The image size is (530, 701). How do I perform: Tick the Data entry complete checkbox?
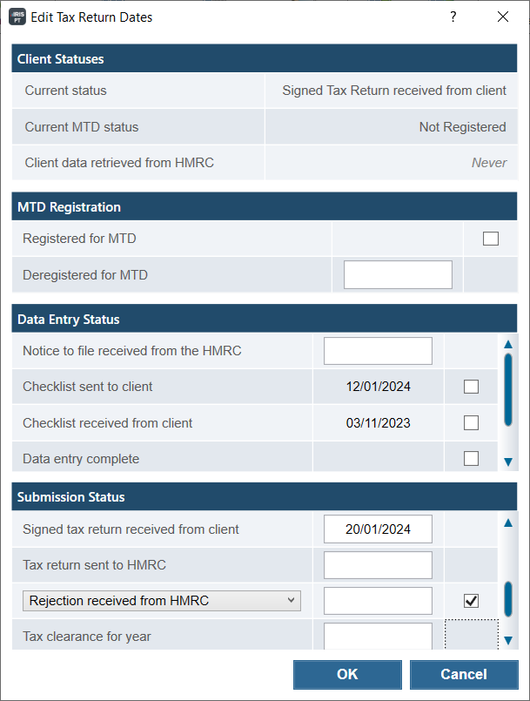click(471, 459)
